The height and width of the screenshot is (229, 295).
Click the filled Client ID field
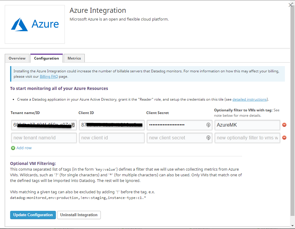tap(112, 125)
